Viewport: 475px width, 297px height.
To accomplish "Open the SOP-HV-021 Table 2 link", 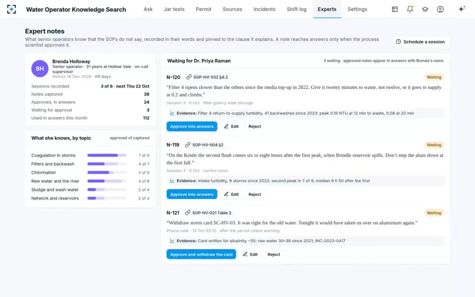I will (208, 213).
